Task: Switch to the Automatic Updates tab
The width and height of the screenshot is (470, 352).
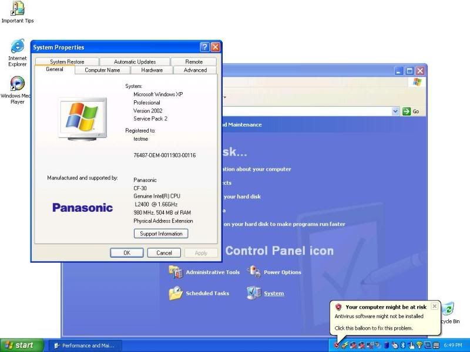Action: pyautogui.click(x=135, y=62)
